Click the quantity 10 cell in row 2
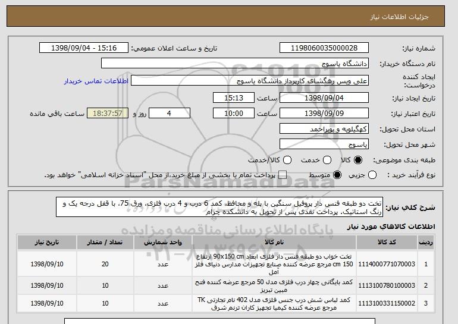Screen dimensions: 458x324 tap(105, 286)
